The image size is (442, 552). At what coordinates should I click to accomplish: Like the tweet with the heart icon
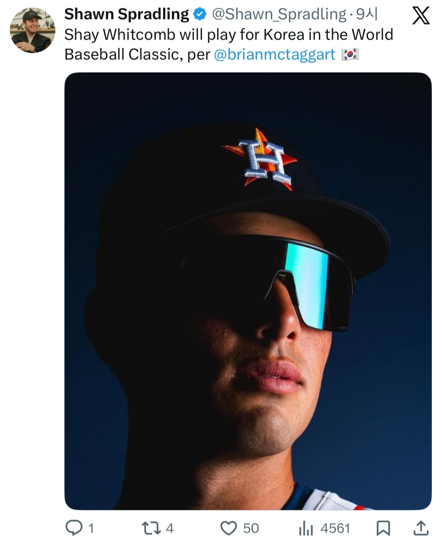pyautogui.click(x=229, y=528)
